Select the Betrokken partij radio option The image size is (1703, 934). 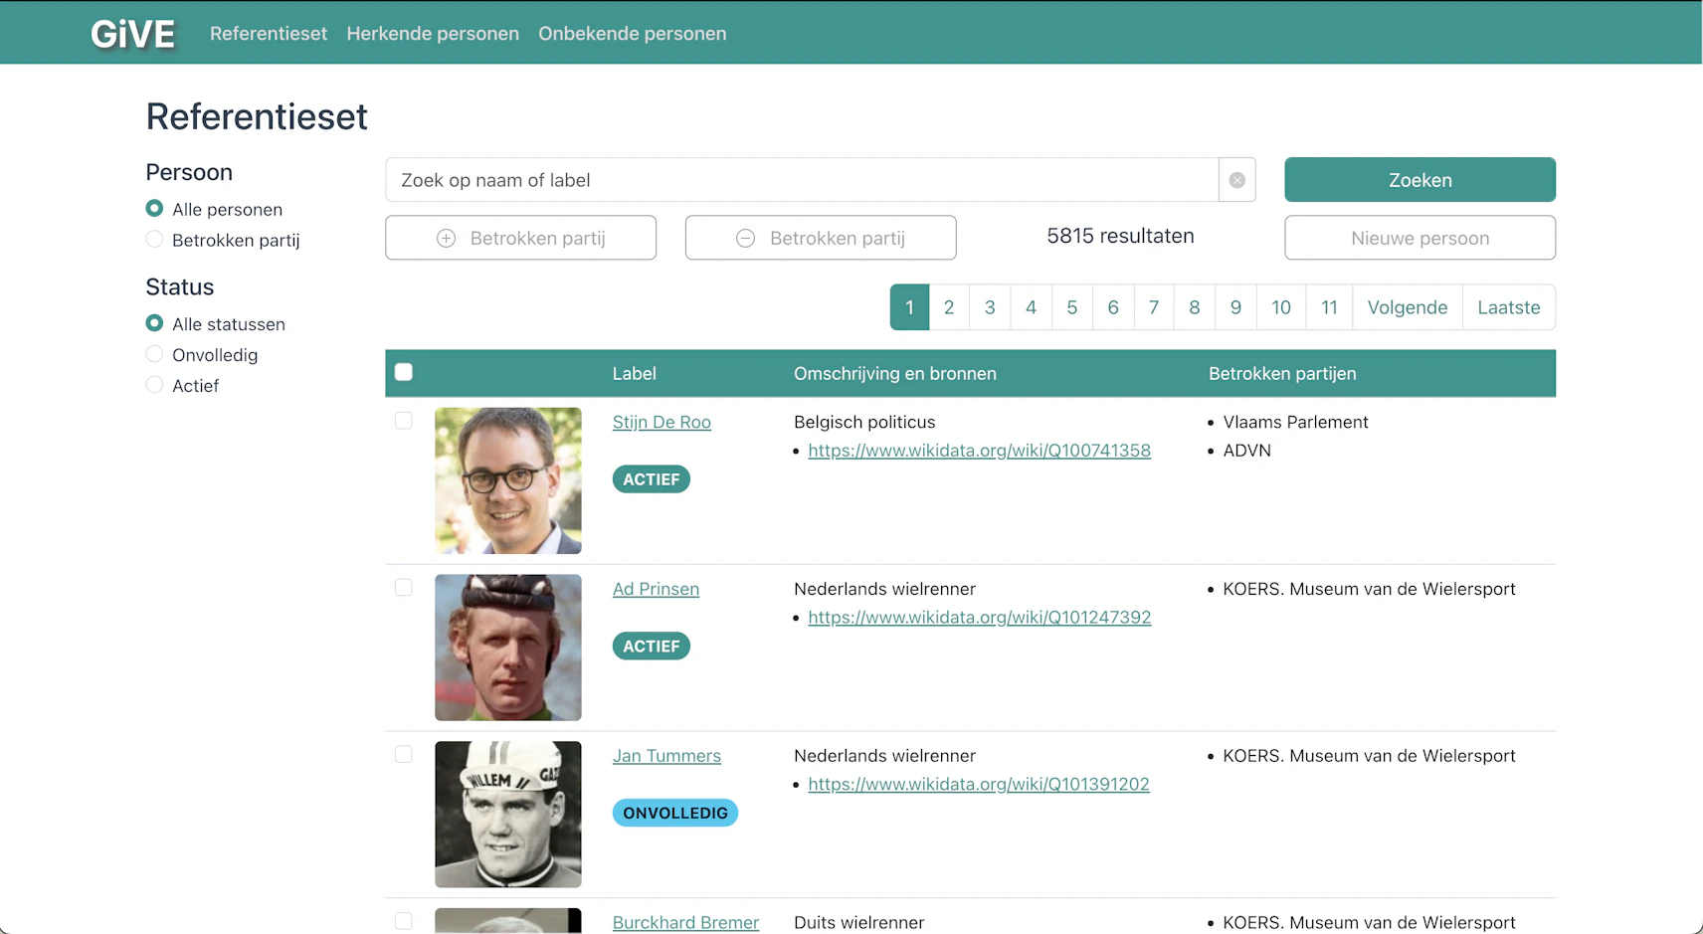(154, 240)
